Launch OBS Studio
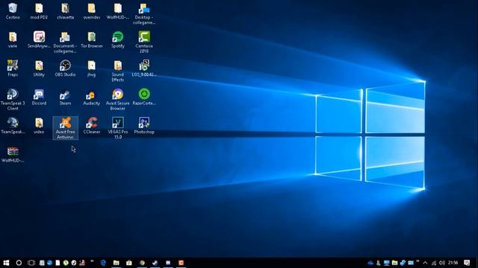Viewport: 478px width, 268px height. tap(65, 68)
